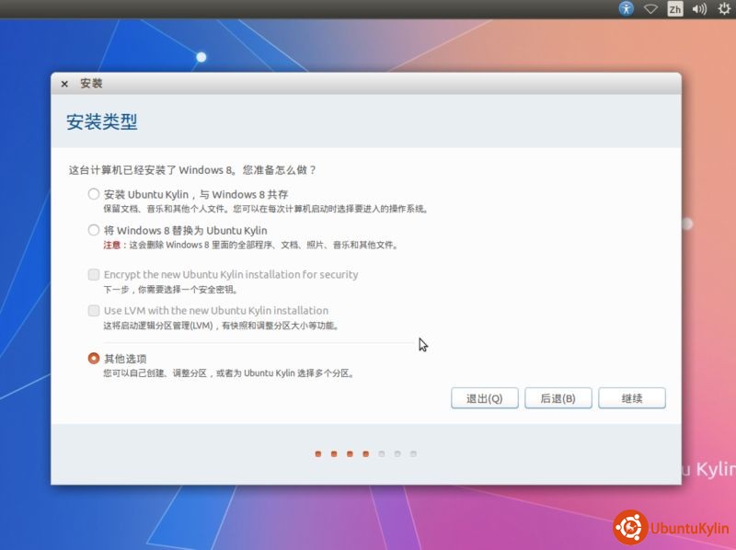Check Use LVM with the new installation
The image size is (736, 550).
tap(93, 310)
